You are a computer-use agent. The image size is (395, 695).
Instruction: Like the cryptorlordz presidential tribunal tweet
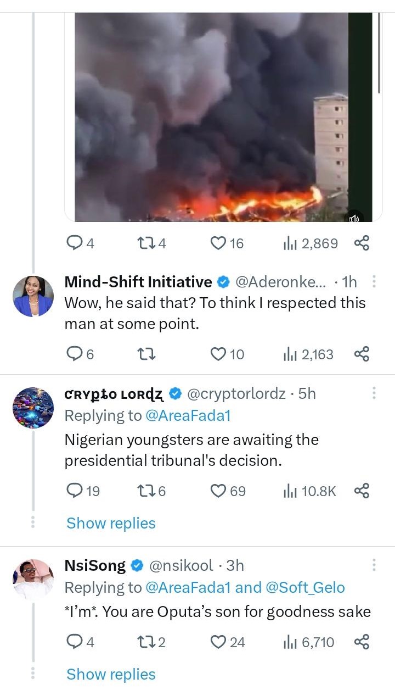click(x=219, y=491)
